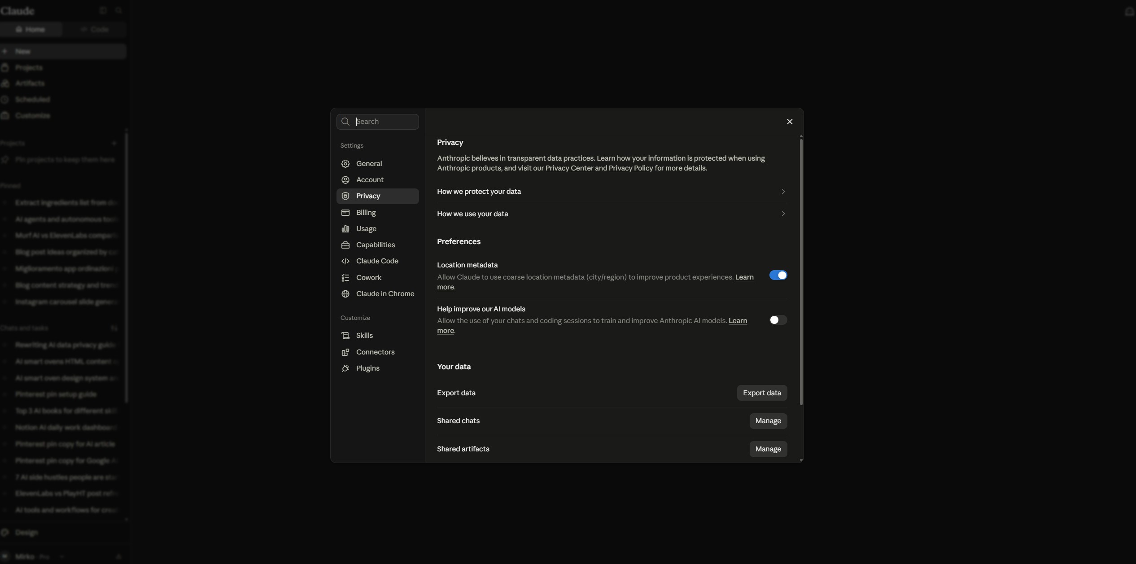1136x564 pixels.
Task: Click the Account person icon
Action: [345, 180]
